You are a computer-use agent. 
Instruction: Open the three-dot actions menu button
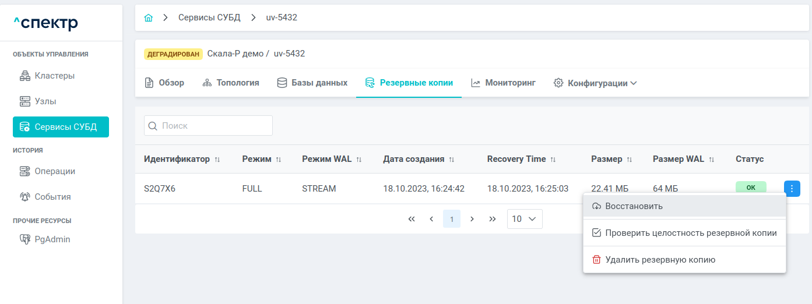(x=792, y=188)
